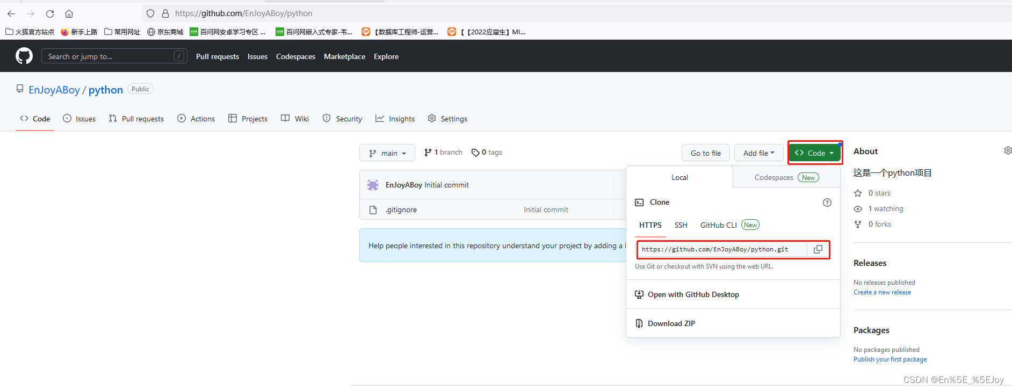Click the tag icon beside 0 tags
1012x390 pixels.
point(475,153)
